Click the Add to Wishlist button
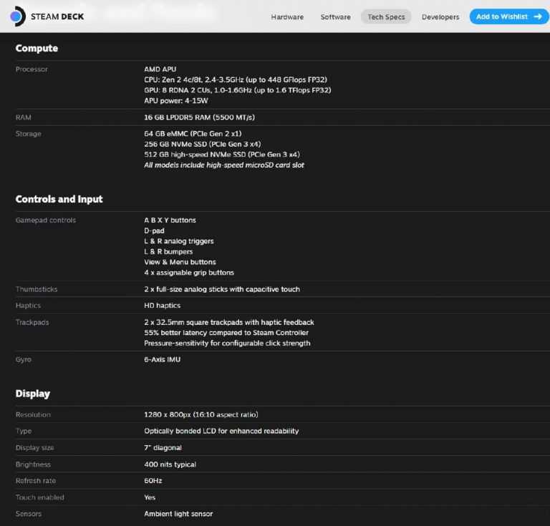This screenshot has width=550, height=526. coord(509,16)
